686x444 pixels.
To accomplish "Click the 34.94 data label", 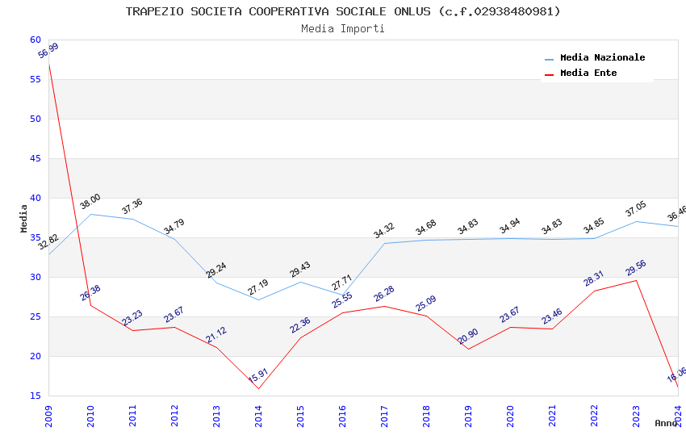I will coord(510,226).
